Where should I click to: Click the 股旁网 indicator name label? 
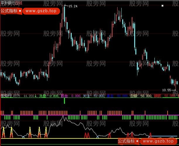point(6,96)
